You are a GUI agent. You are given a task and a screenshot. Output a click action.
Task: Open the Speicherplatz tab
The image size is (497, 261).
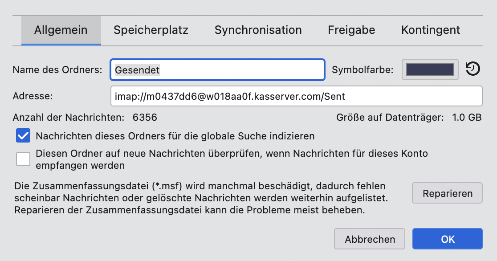coord(151,30)
